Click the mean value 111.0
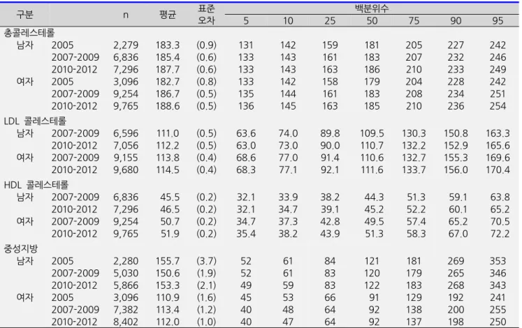This screenshot has height=328, width=522. pyautogui.click(x=168, y=133)
